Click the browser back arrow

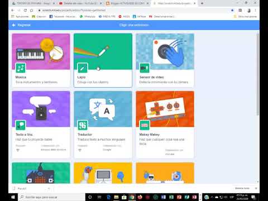click(12, 10)
